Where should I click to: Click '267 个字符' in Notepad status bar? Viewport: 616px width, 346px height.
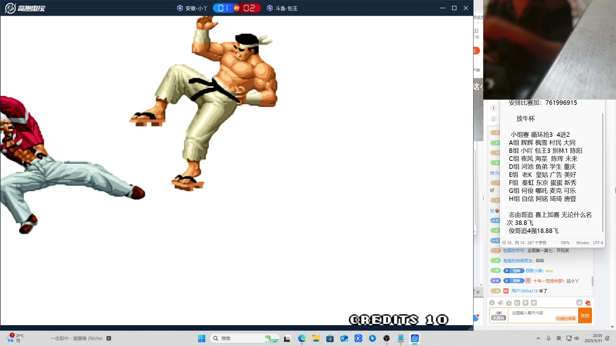click(537, 243)
